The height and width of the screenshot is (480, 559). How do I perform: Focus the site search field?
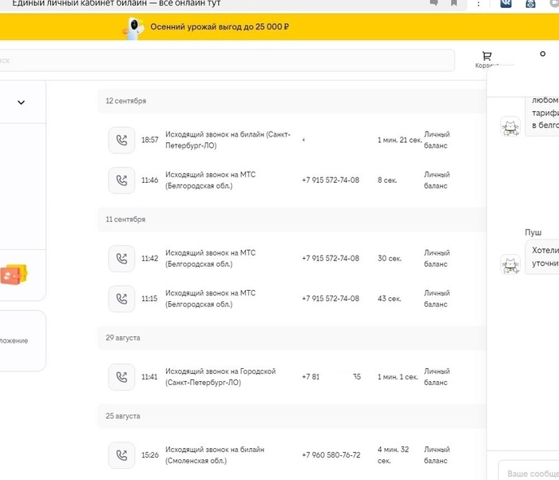224,60
